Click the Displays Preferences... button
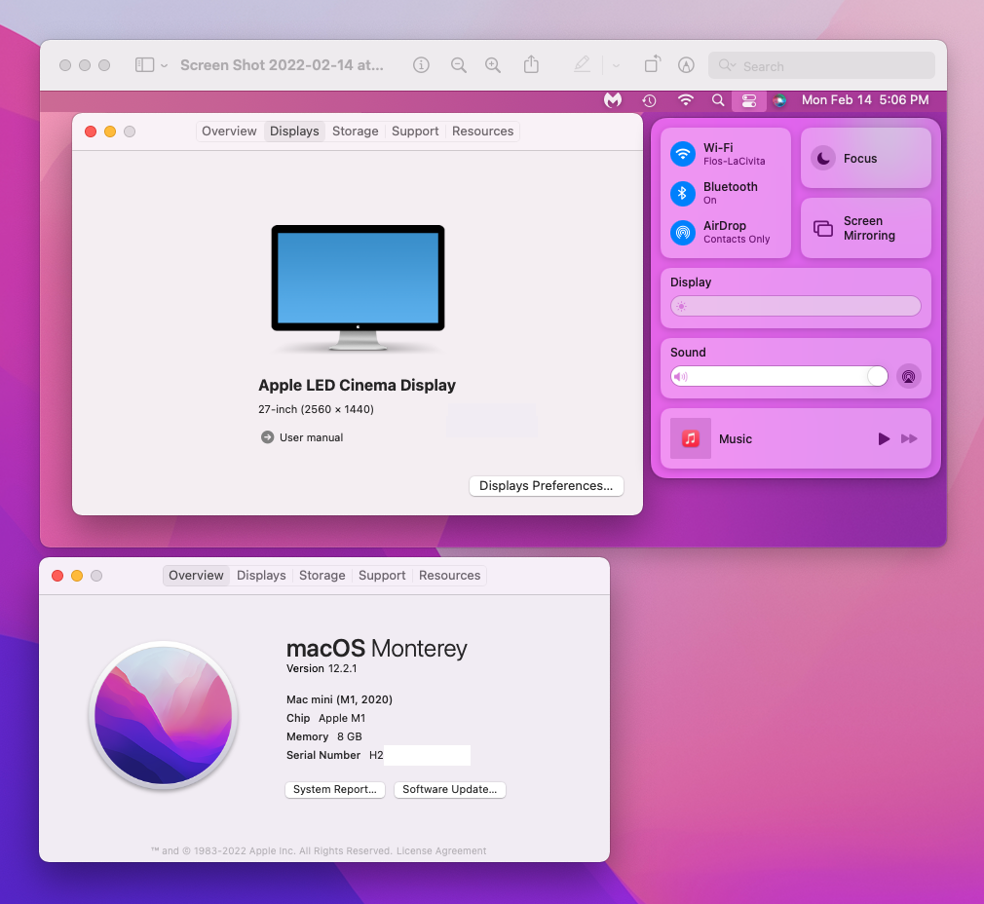 tap(546, 485)
